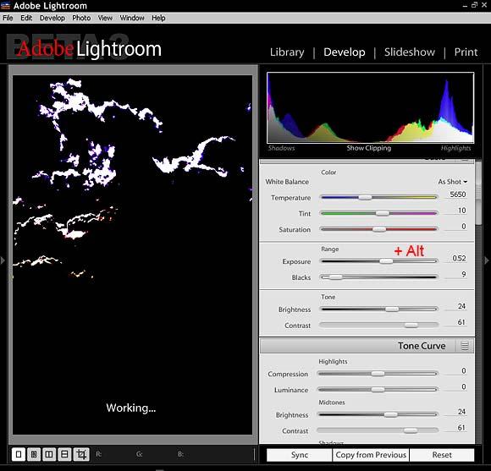This screenshot has width=491, height=471.
Task: Select the second view mode icon in toolbar
Action: 34,454
